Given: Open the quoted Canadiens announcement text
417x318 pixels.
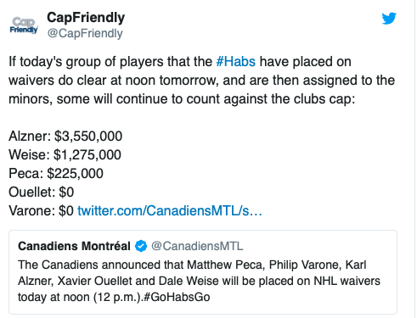Looking at the screenshot, I should [199, 281].
